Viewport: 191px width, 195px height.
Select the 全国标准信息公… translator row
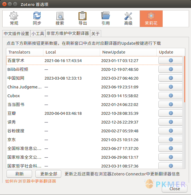click(x=94, y=149)
